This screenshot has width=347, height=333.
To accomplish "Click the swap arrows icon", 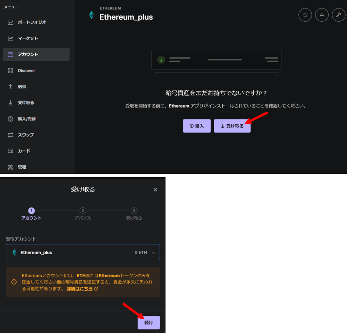I will 11,135.
